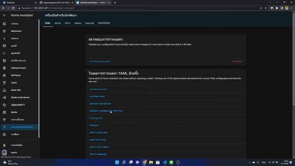The width and height of the screenshot is (295, 166).
Task: Reload EWAING DASHBOARD YAML
Action: (x=100, y=104)
